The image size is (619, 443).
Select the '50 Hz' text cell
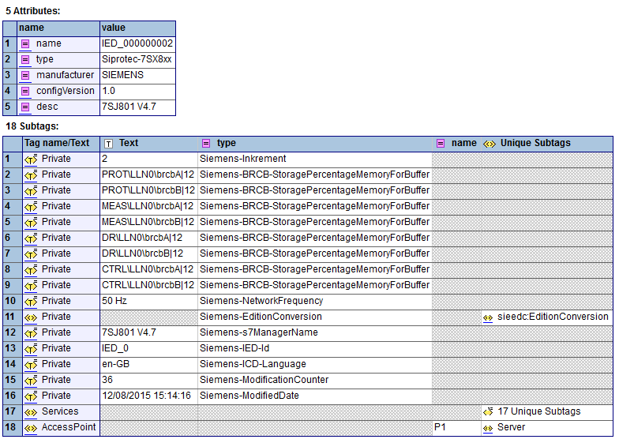[x=148, y=302]
